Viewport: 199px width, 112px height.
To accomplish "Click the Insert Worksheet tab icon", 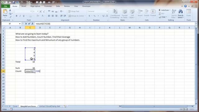I will [x=65, y=106].
